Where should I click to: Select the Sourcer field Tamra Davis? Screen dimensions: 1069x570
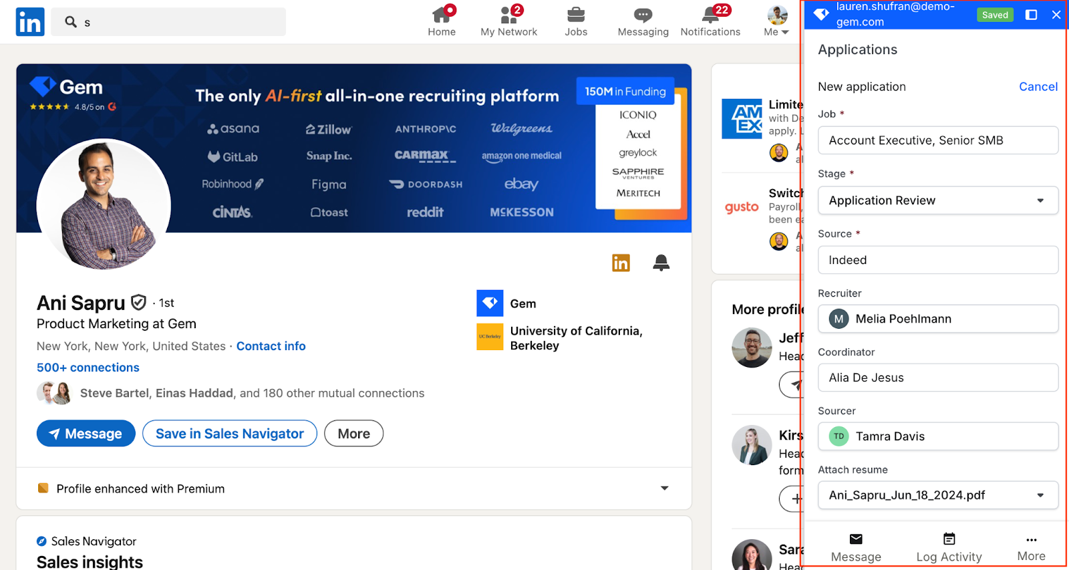[x=938, y=436]
